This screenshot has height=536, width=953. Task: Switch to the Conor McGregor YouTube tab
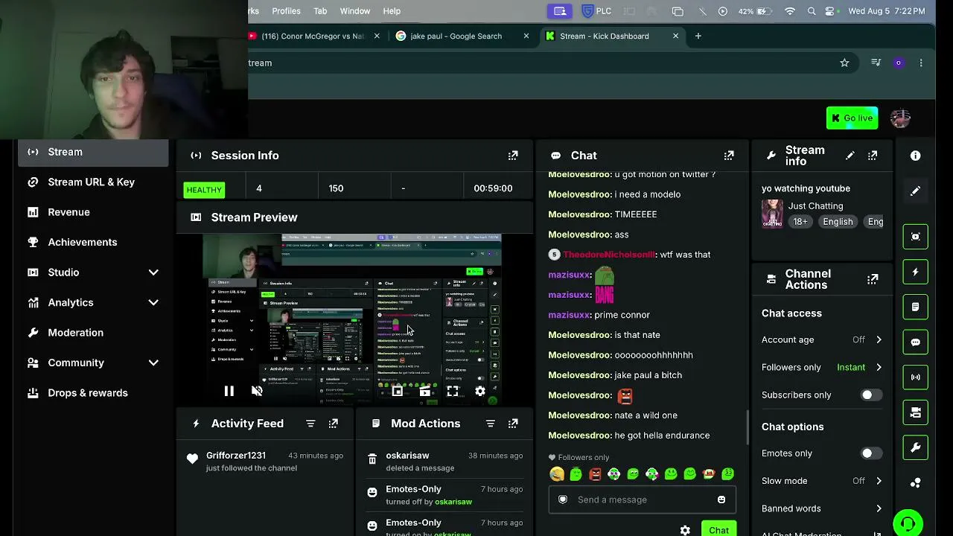(x=313, y=36)
